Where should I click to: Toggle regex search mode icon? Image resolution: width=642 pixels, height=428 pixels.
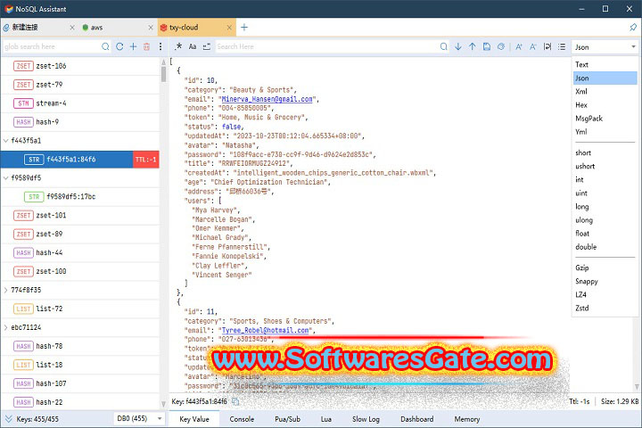178,46
